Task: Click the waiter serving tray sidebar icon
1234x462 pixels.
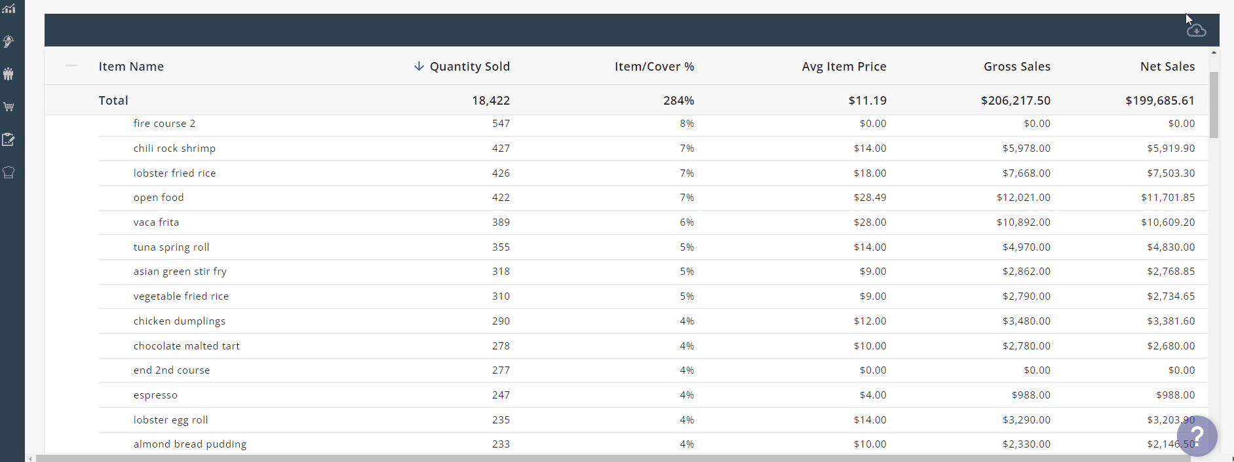Action: [x=9, y=41]
